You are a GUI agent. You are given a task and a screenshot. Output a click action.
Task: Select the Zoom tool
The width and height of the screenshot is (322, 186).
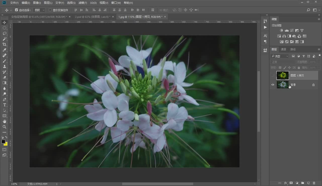(5, 127)
